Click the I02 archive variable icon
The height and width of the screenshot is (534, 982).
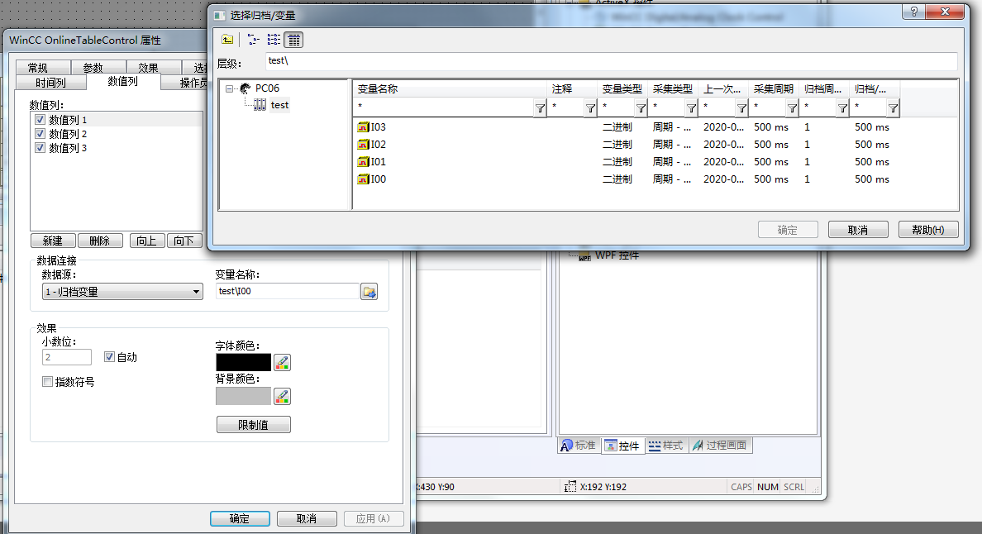[x=363, y=145]
